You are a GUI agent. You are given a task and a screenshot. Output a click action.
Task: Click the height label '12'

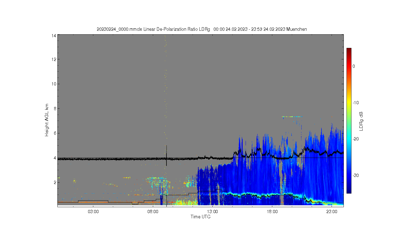point(54,59)
